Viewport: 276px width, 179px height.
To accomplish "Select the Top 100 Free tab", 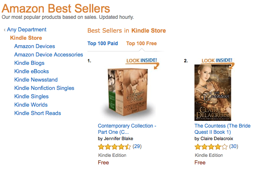I will 141,43.
